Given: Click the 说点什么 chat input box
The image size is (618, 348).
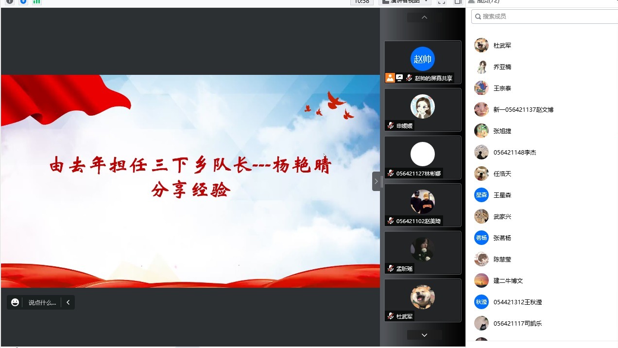Looking at the screenshot, I should click(42, 302).
